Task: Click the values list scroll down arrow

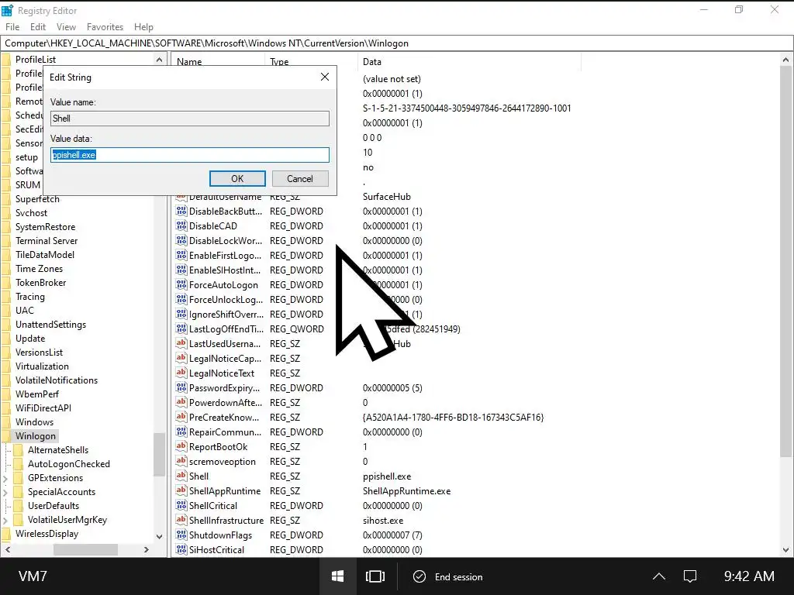Action: click(785, 550)
